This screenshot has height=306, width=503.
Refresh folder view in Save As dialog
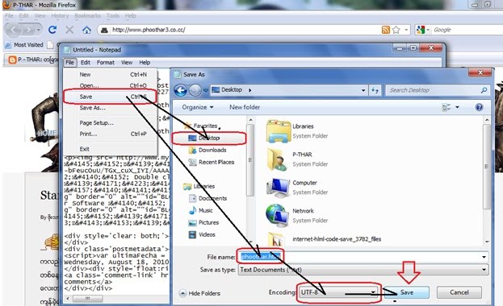pos(375,90)
